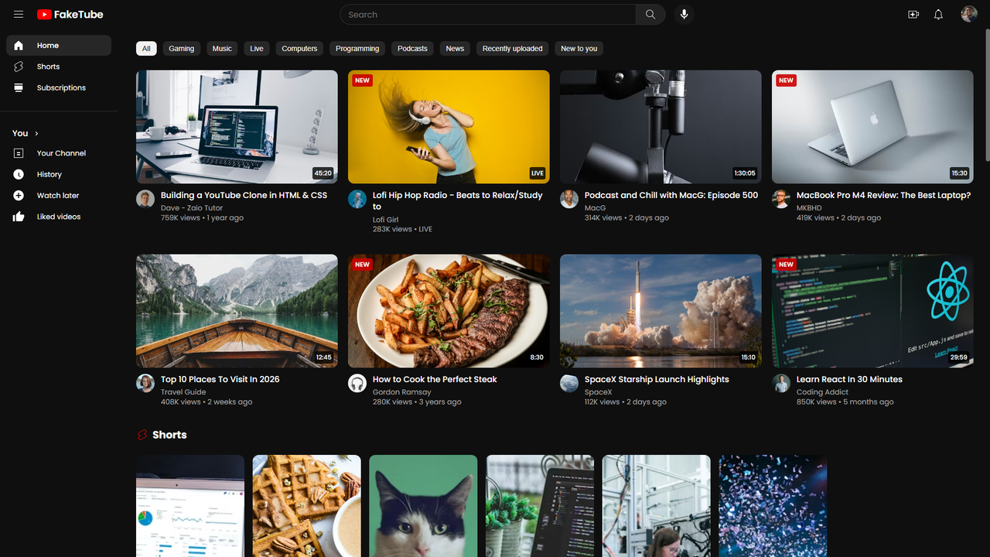Image resolution: width=990 pixels, height=557 pixels.
Task: Click the FakeTube logo
Action: point(70,14)
